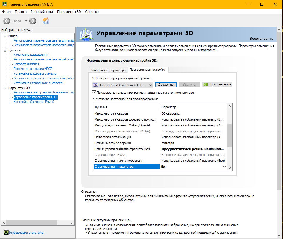This screenshot has height=239, width=283.
Task: Click Восстановить link in the header
Action: coord(261,39)
